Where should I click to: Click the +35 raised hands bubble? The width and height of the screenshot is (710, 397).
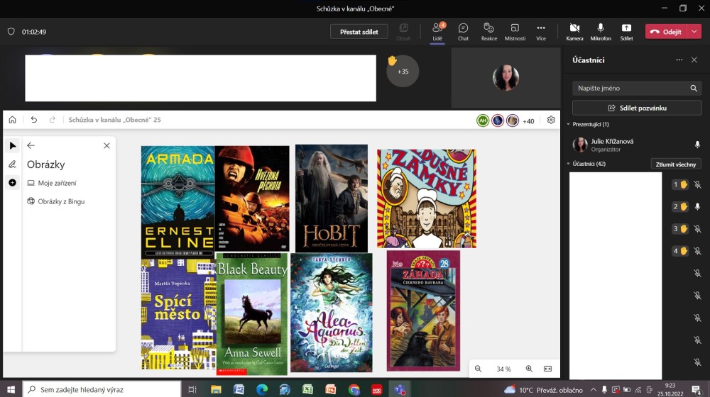(403, 71)
